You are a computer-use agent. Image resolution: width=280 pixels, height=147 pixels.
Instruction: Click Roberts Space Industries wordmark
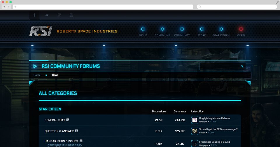pyautogui.click(x=87, y=31)
